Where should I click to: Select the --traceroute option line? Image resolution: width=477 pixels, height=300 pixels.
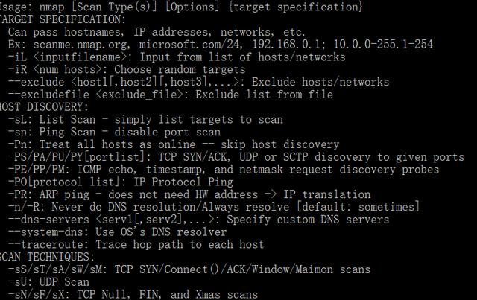point(136,244)
